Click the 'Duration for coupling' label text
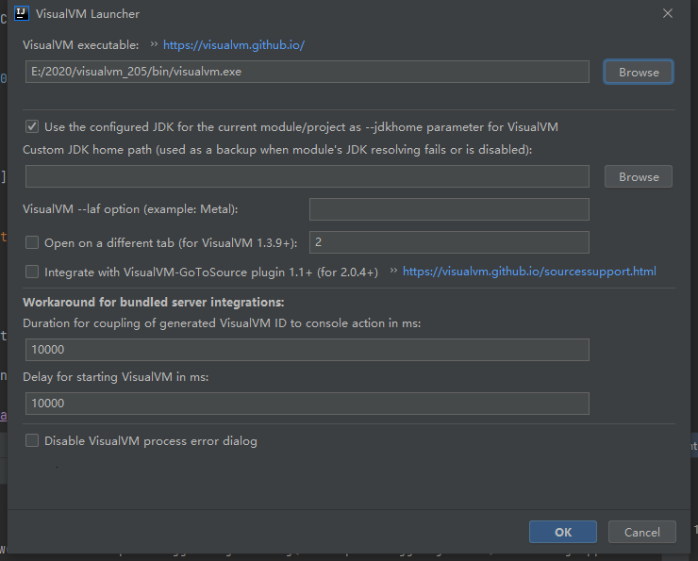 pyautogui.click(x=222, y=323)
